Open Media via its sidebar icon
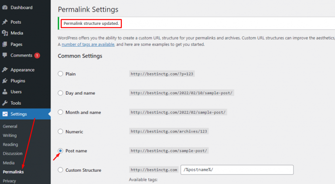The width and height of the screenshot is (335, 184). point(5,33)
